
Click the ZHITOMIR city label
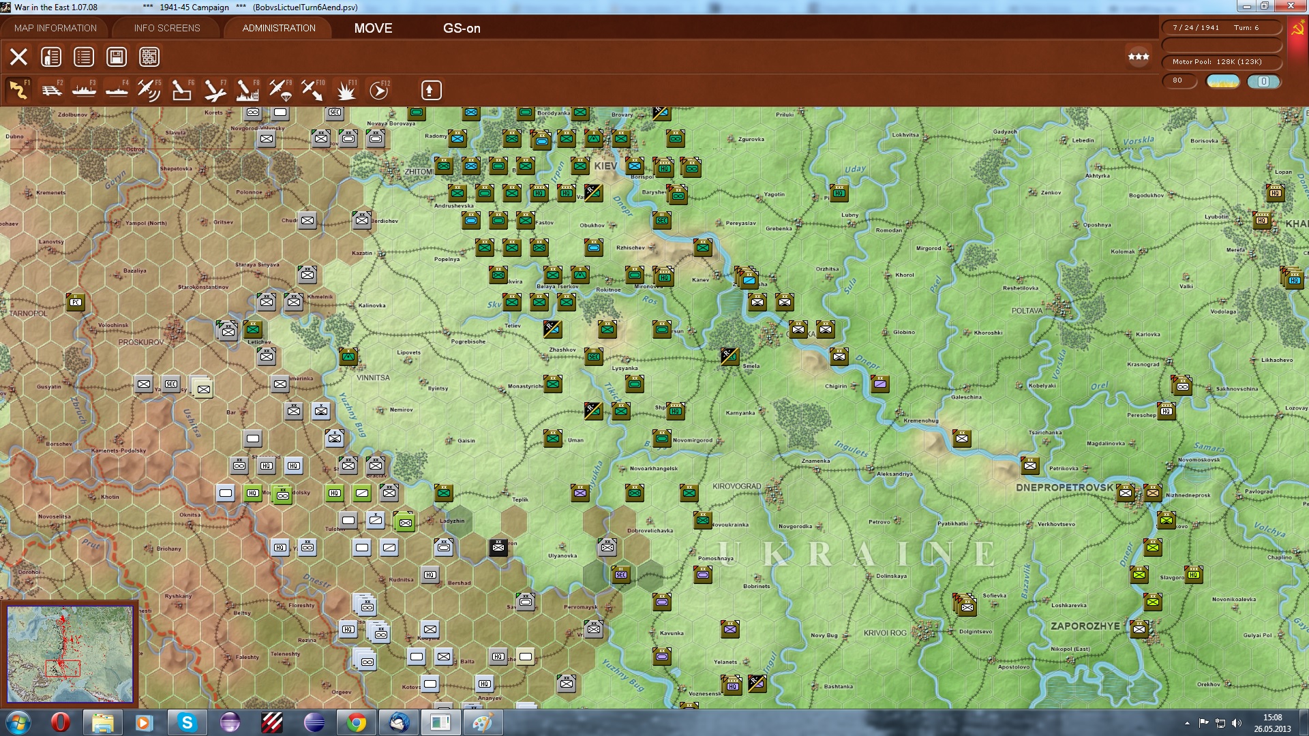(x=419, y=172)
